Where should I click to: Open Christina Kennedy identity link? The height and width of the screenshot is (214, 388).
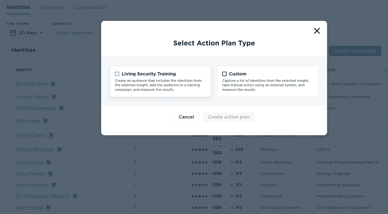(36, 108)
